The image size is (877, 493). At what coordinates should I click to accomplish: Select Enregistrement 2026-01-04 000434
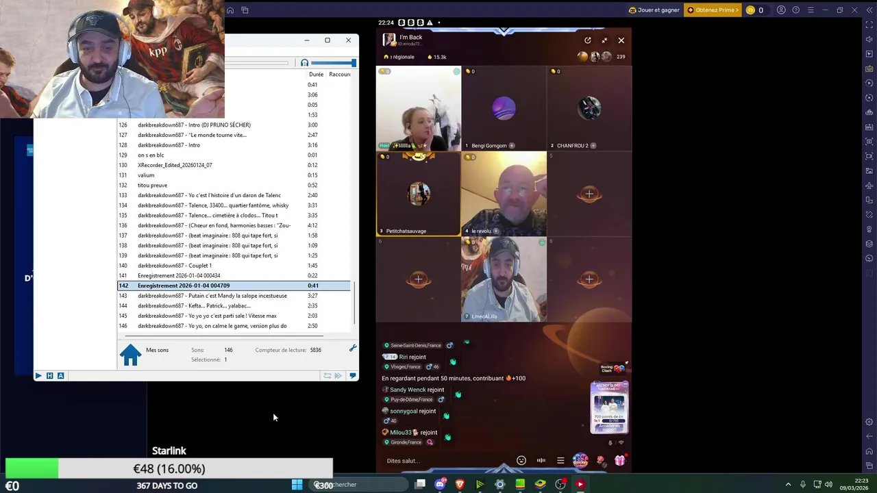click(234, 275)
